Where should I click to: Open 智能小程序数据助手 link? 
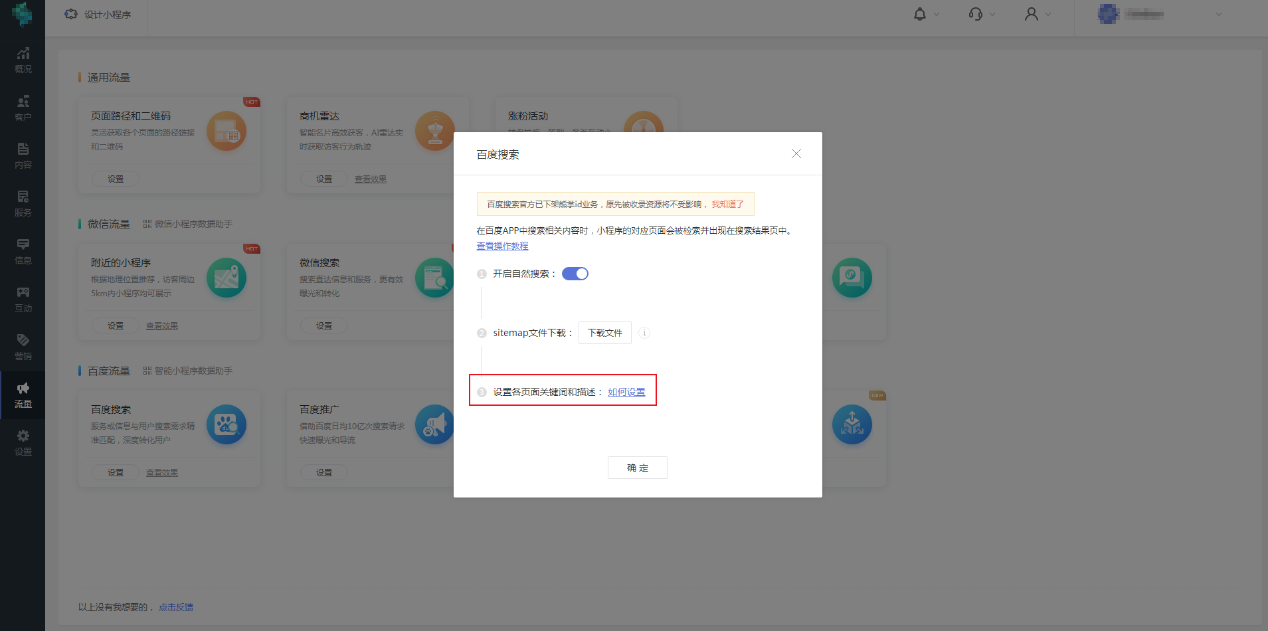[188, 371]
